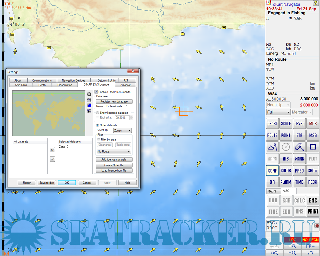Switch to the Navigation Devices tab

pyautogui.click(x=73, y=80)
